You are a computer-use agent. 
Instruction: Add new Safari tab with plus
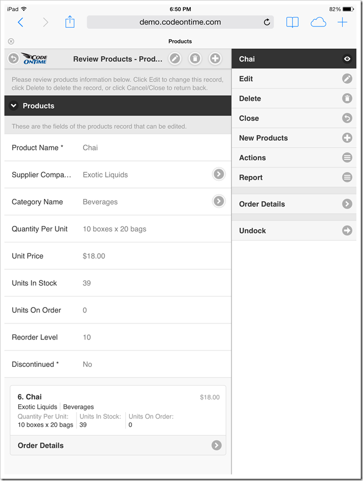(343, 22)
